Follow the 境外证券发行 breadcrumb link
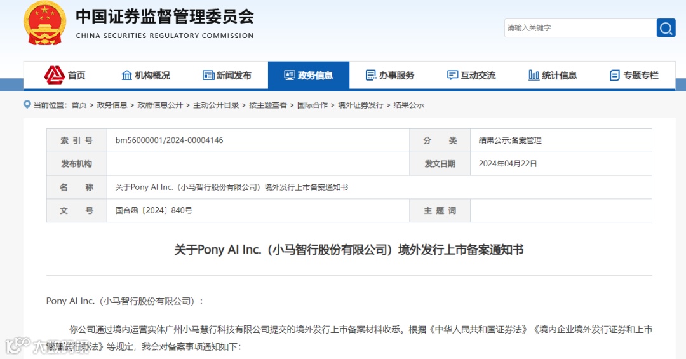The image size is (686, 359). (361, 105)
